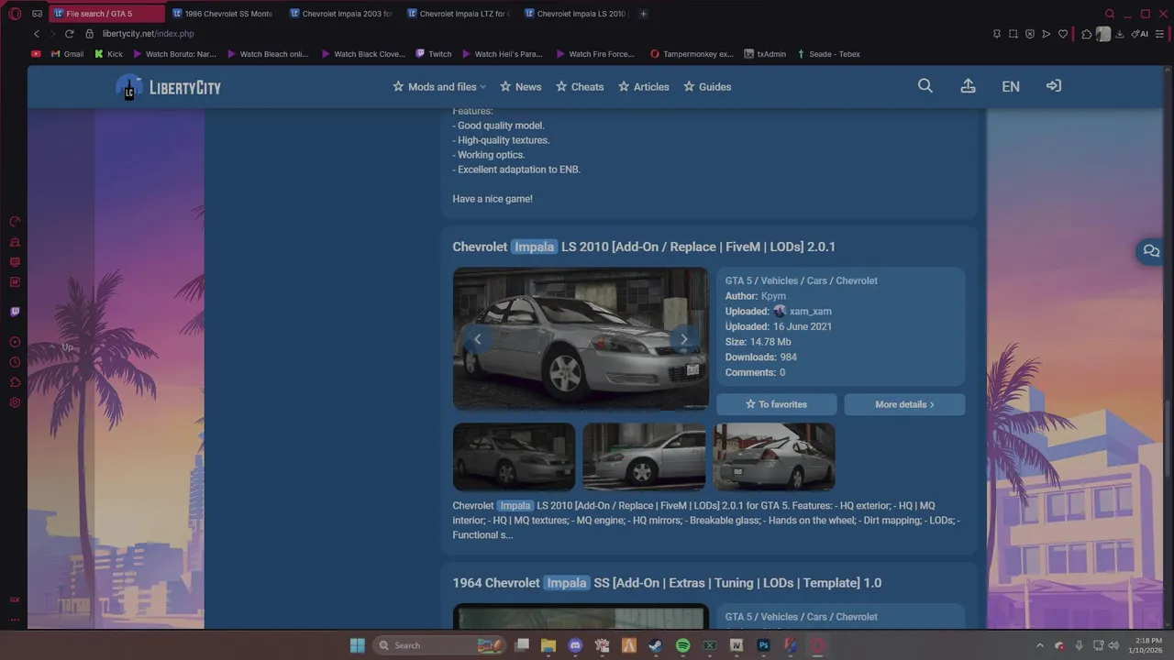The height and width of the screenshot is (660, 1174).
Task: Open the Seade - Tebex bookmark
Action: pyautogui.click(x=828, y=54)
